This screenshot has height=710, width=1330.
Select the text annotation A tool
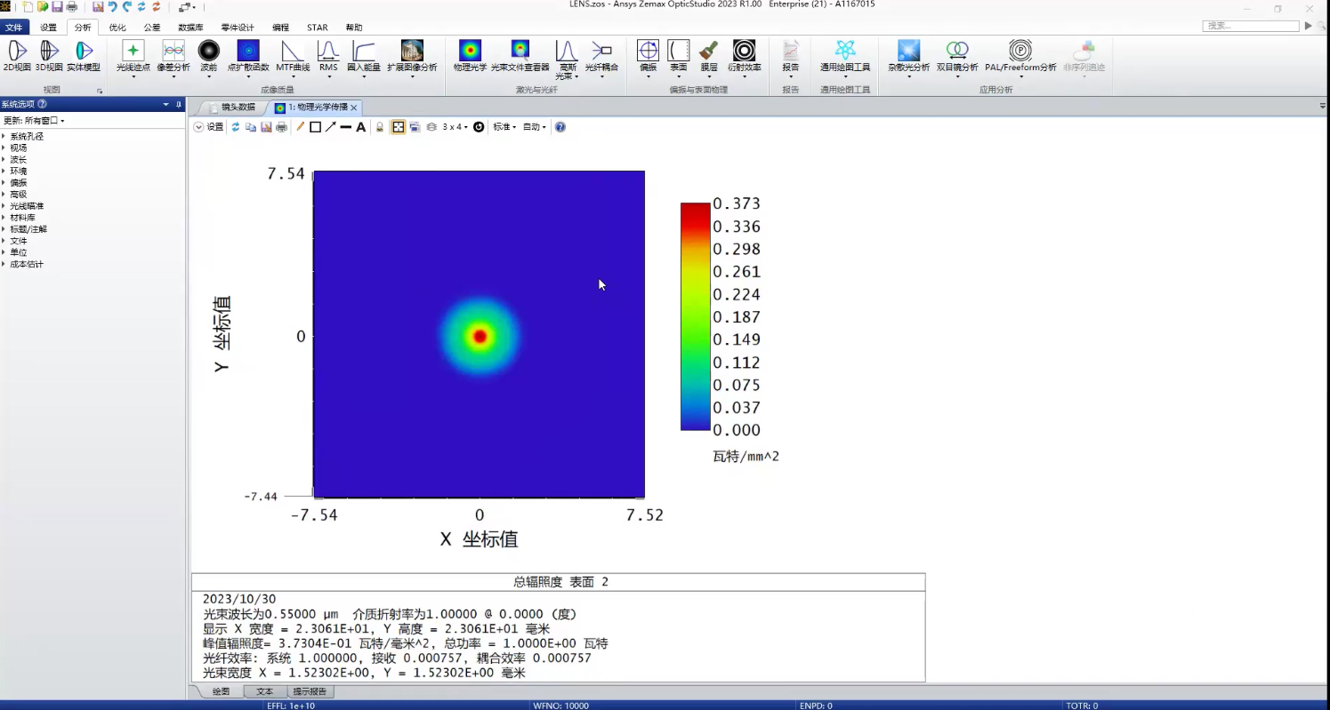(x=361, y=127)
